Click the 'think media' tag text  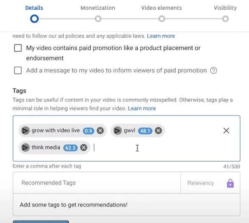pyautogui.click(x=46, y=147)
